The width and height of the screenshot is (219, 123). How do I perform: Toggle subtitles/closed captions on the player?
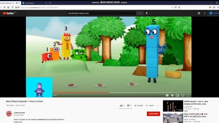click(167, 95)
